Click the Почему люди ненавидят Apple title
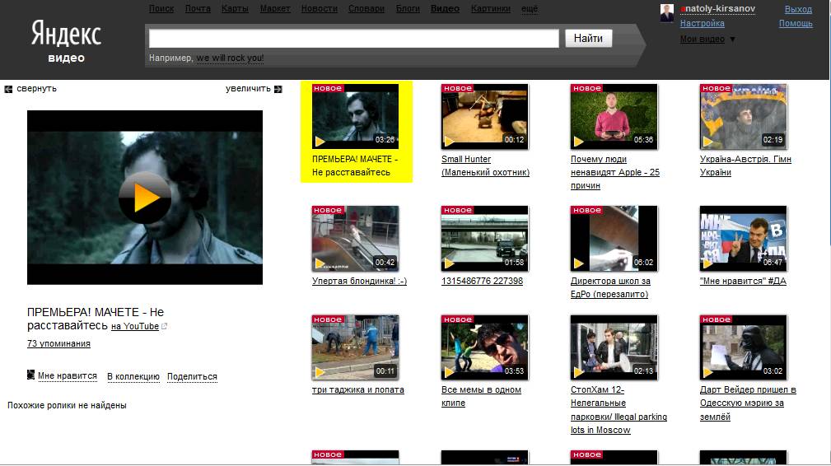This screenshot has height=466, width=831. coord(614,172)
